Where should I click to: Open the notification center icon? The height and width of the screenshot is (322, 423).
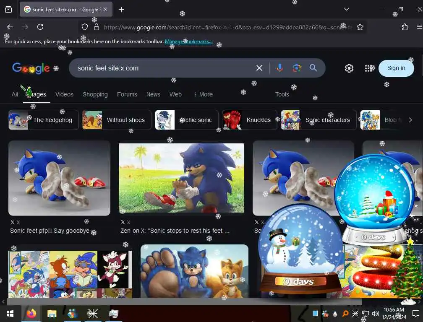tap(416, 314)
